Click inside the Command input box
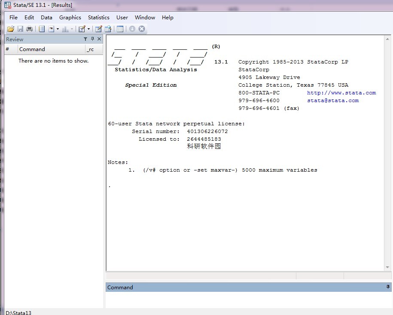The image size is (393, 315). (248, 300)
